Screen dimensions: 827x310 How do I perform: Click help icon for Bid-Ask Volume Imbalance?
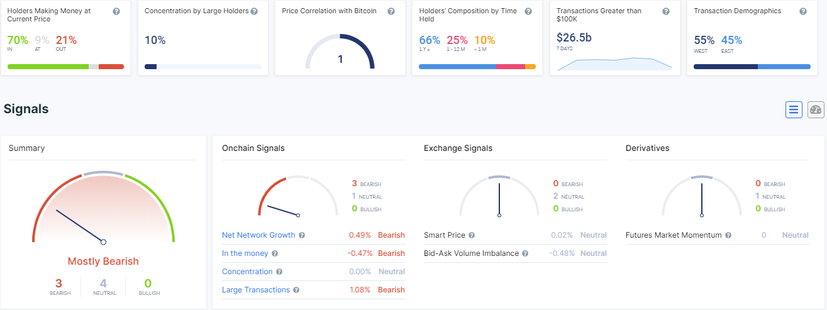(526, 253)
